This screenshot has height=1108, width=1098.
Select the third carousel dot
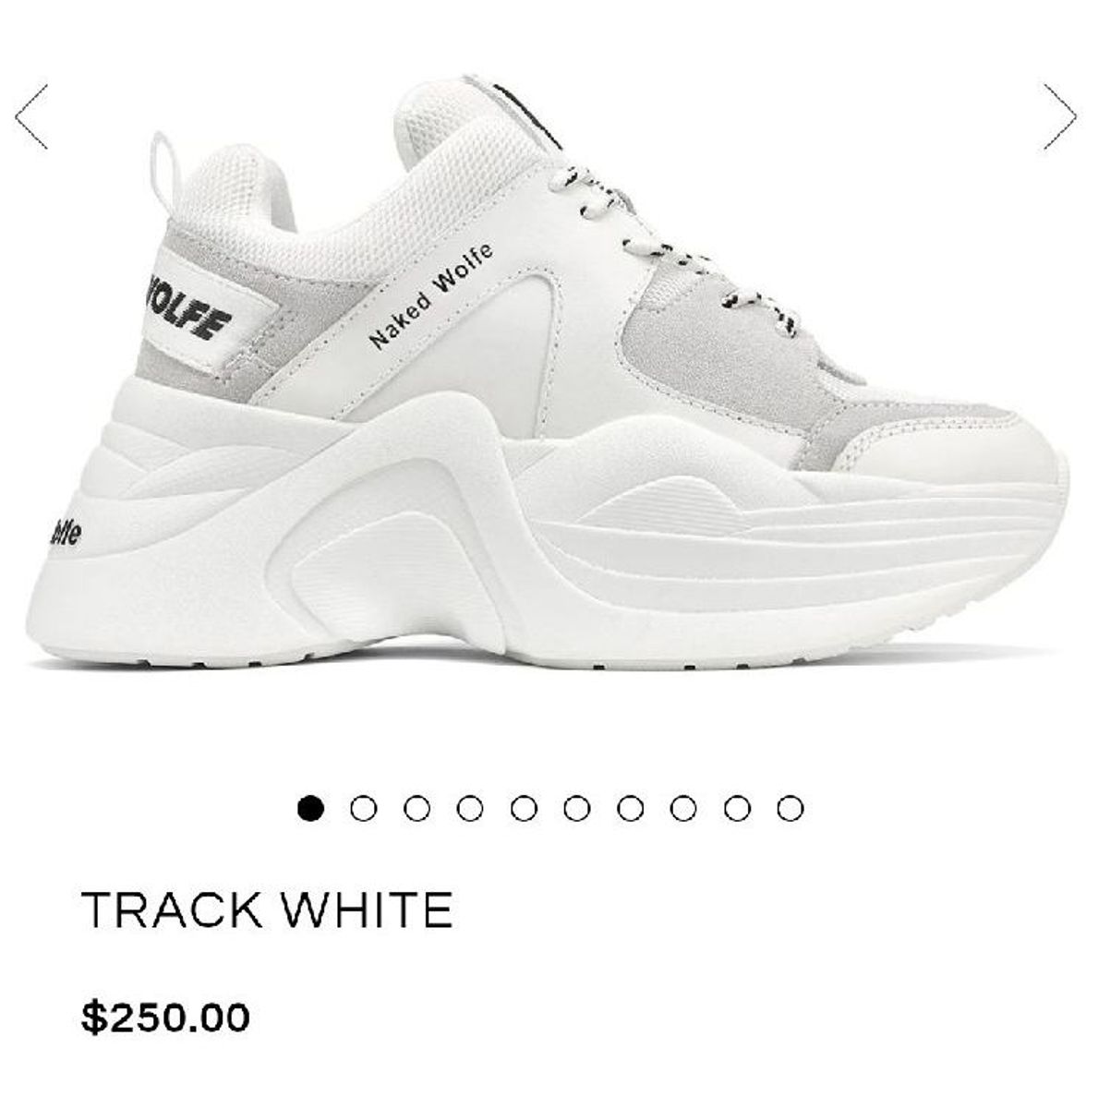[x=417, y=808]
